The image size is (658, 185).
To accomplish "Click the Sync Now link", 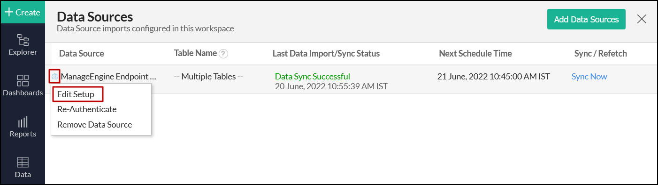I will pyautogui.click(x=589, y=77).
